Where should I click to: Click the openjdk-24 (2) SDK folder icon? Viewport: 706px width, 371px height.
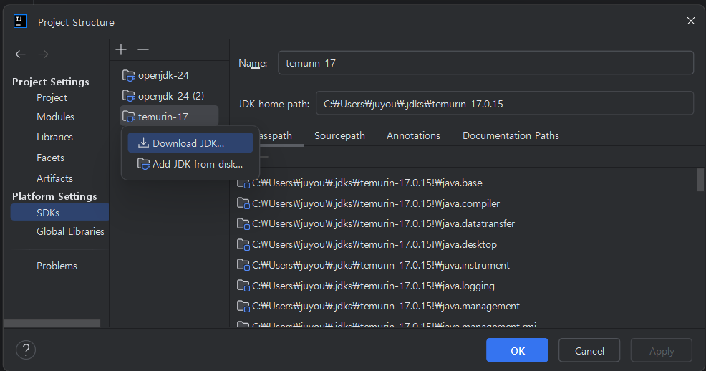129,97
